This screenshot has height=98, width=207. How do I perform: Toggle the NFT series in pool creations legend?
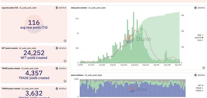[x=201, y=85]
